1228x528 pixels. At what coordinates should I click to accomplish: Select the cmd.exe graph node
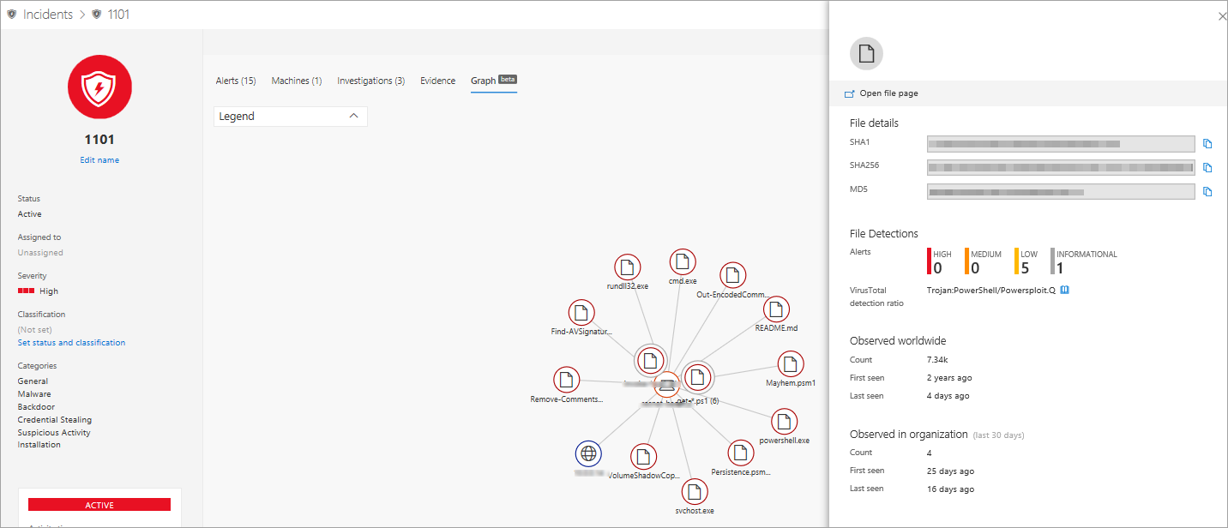pyautogui.click(x=683, y=261)
